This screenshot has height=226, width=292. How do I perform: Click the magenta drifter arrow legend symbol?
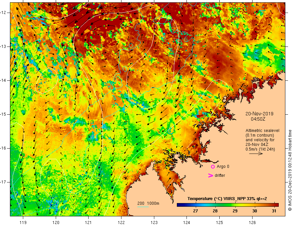[211, 175]
